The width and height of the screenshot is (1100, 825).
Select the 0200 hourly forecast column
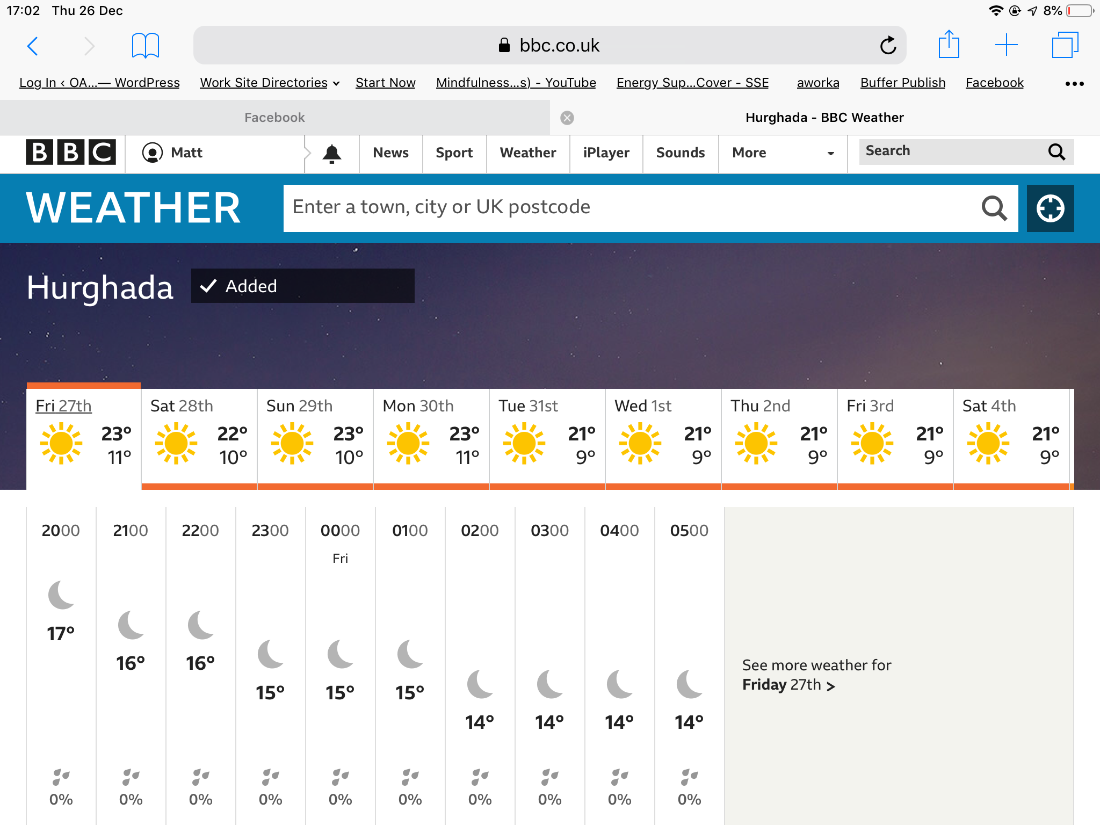pos(480,665)
